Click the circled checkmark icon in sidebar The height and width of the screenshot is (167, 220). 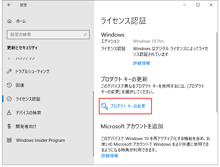(x=9, y=99)
